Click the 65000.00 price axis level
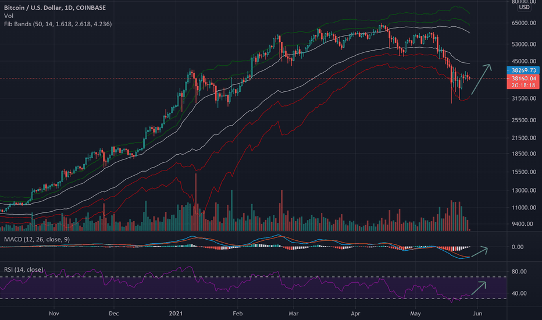The image size is (542, 320). (x=524, y=23)
